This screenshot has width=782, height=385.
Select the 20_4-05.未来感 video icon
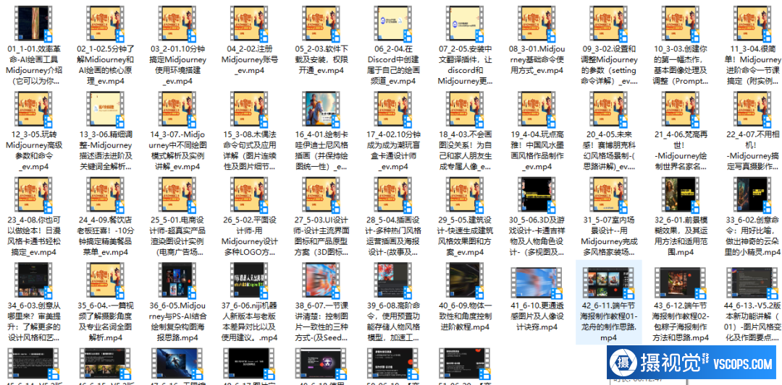[x=610, y=108]
